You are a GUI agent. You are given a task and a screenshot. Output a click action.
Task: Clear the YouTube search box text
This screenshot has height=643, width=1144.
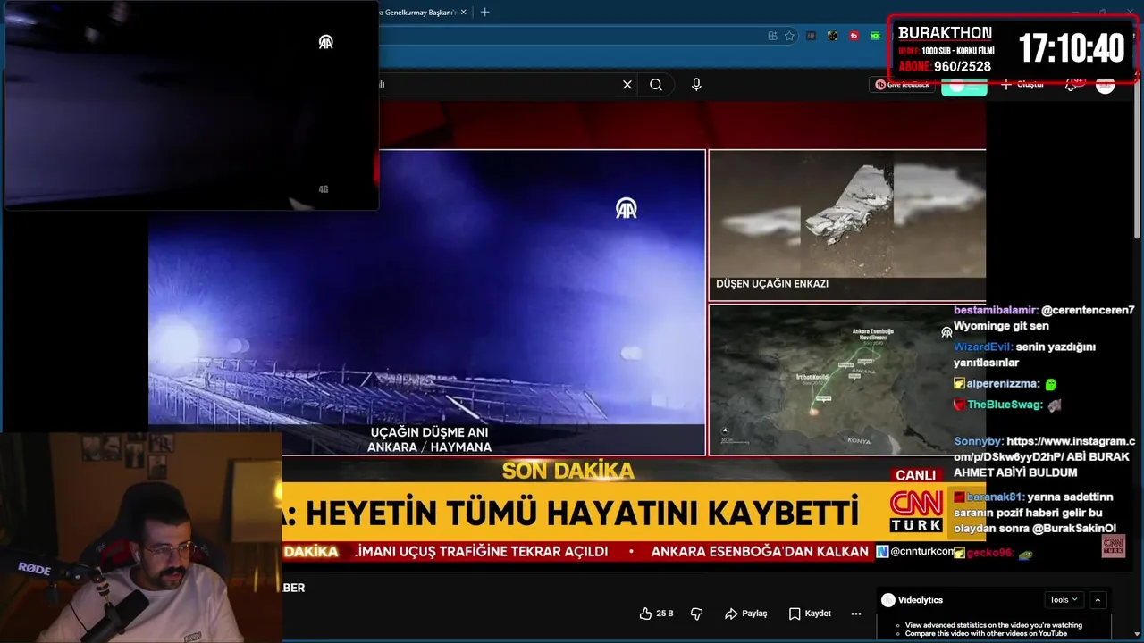[627, 84]
